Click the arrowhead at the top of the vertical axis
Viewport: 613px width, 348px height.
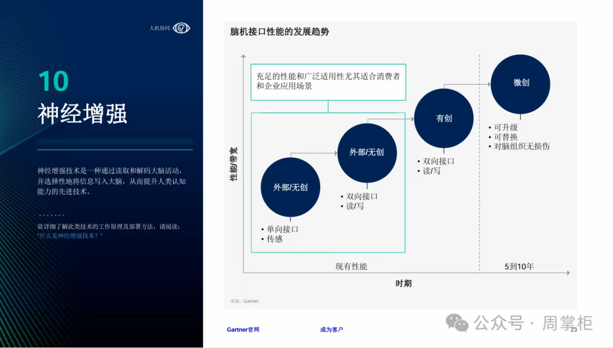click(x=243, y=56)
